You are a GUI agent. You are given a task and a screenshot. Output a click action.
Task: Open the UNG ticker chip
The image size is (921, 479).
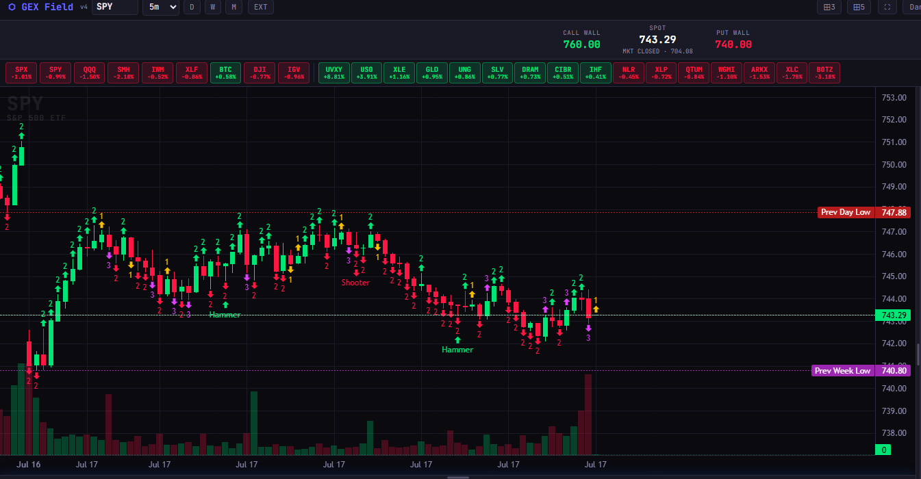tap(465, 73)
